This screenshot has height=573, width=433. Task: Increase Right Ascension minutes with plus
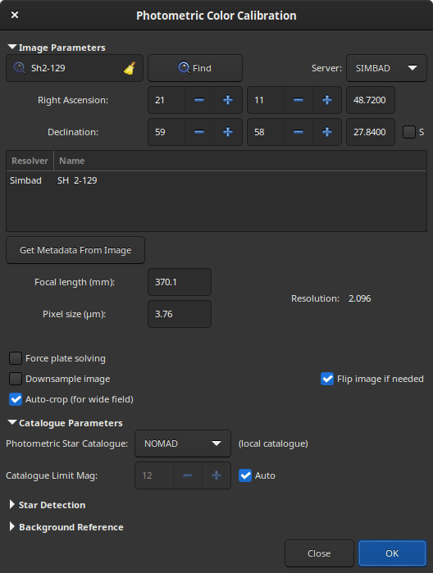pyautogui.click(x=327, y=100)
